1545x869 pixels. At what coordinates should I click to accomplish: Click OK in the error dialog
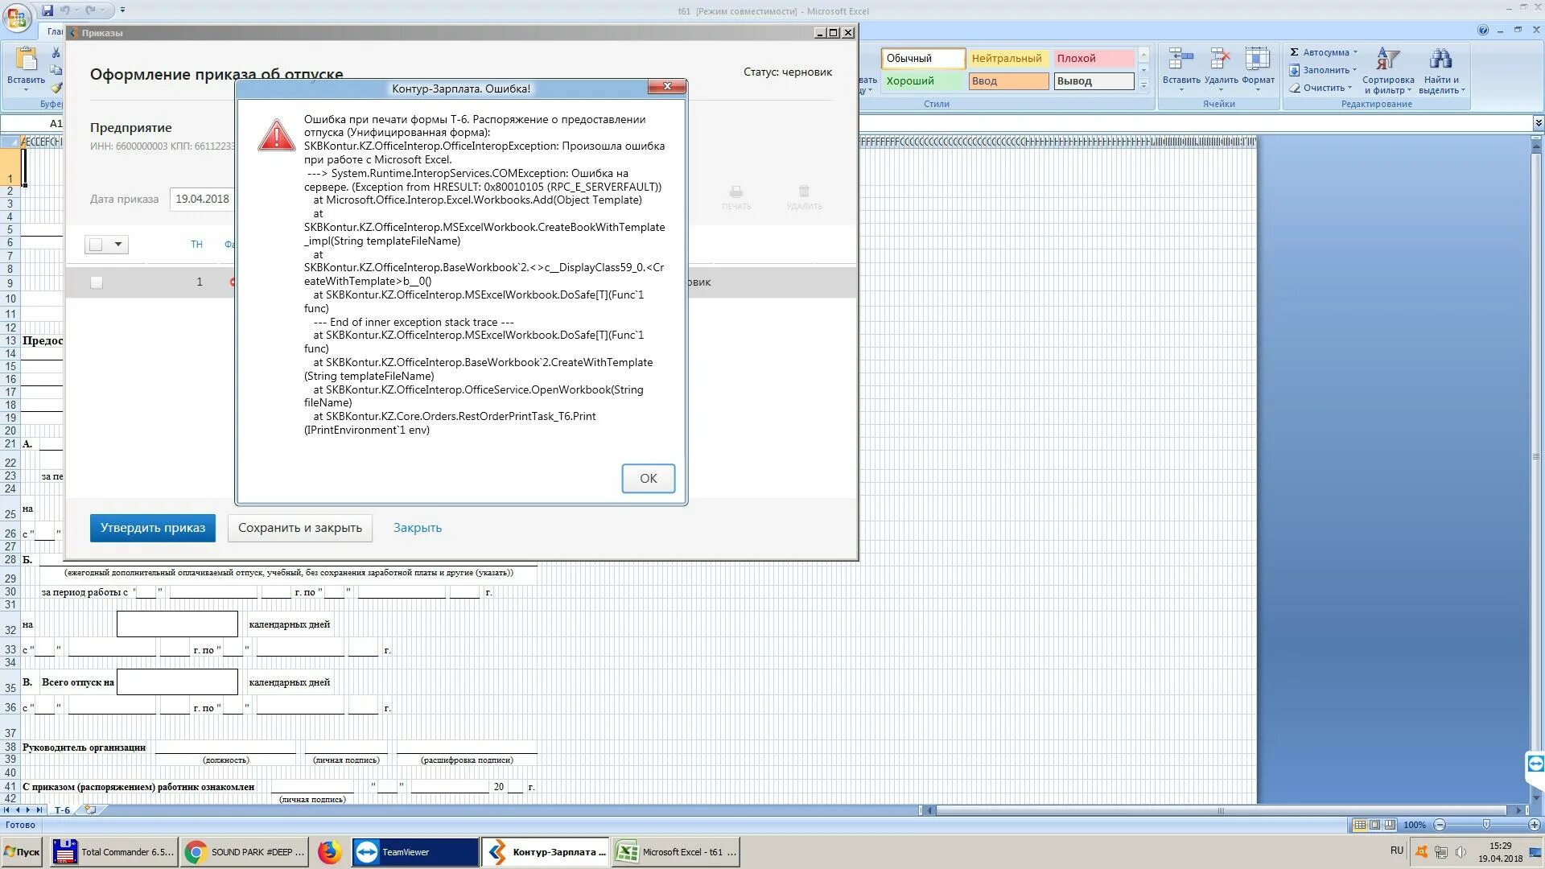click(648, 478)
